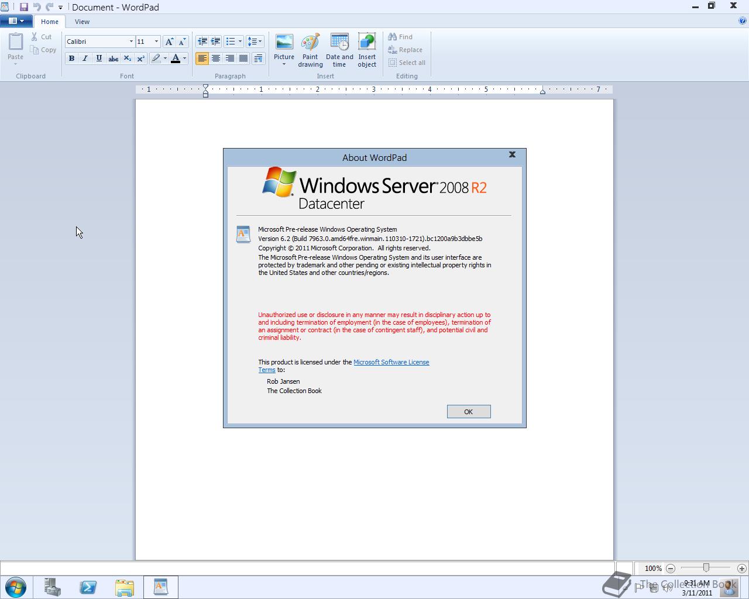Save the document from Quick Access toolbar
Viewport: 749px width, 599px height.
coord(24,7)
